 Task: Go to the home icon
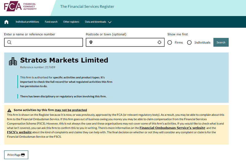(6, 22)
